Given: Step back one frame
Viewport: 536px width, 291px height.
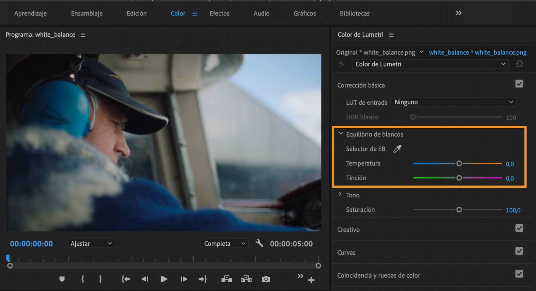Looking at the screenshot, I should click(145, 279).
